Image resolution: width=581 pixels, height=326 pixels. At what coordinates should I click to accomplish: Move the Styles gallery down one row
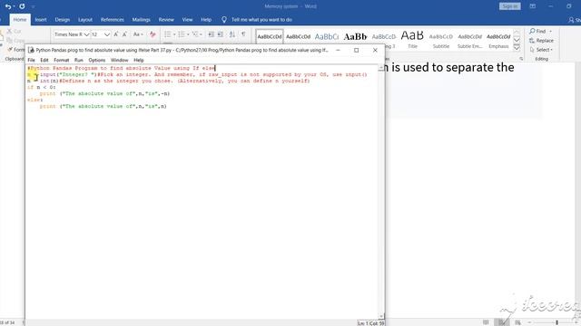click(x=517, y=40)
